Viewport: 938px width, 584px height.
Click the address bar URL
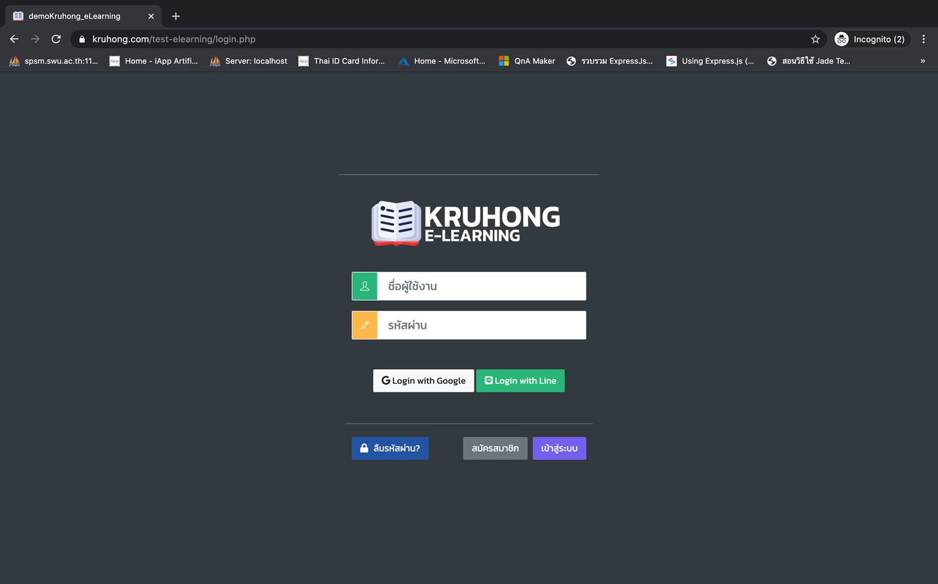pos(174,39)
